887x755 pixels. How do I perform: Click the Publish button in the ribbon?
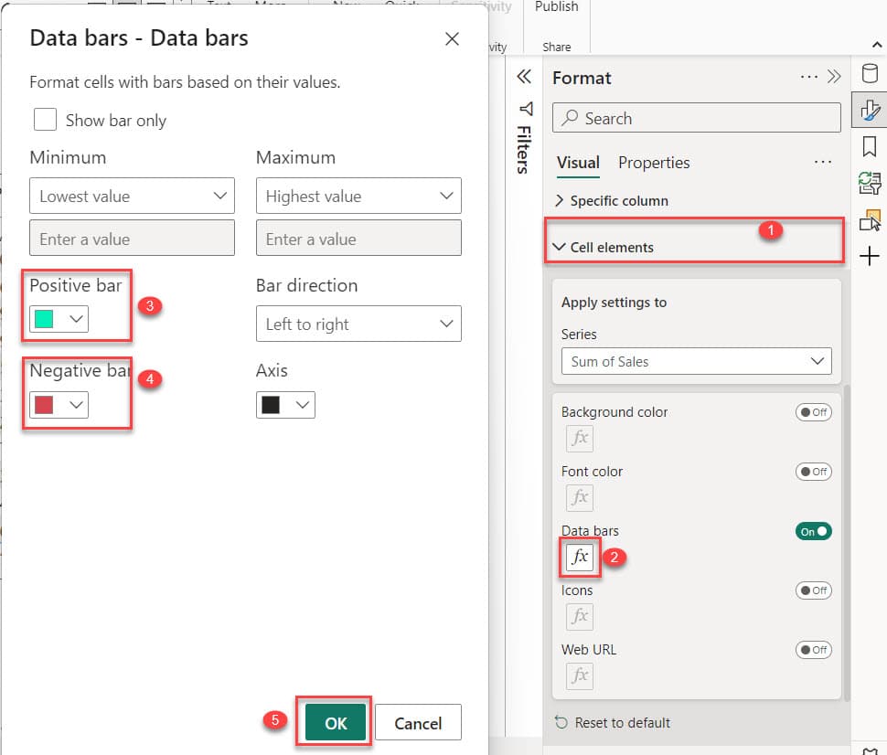click(557, 6)
